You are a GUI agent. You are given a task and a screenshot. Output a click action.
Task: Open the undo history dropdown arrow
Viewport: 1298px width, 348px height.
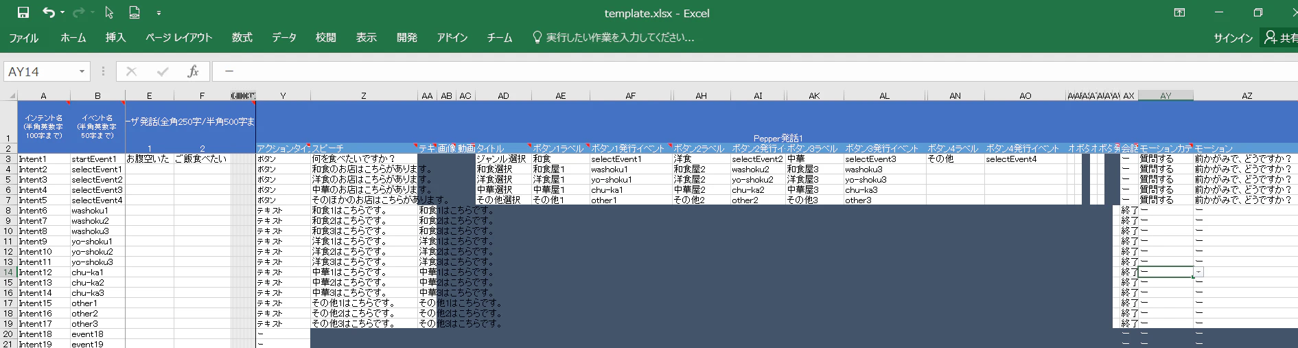point(62,12)
